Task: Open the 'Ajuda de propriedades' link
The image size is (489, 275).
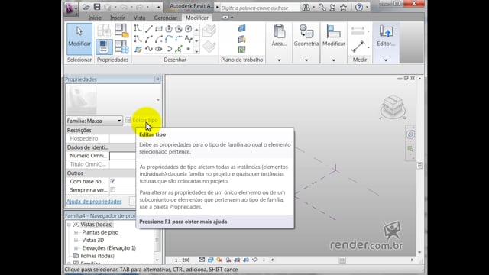Action: [94, 202]
